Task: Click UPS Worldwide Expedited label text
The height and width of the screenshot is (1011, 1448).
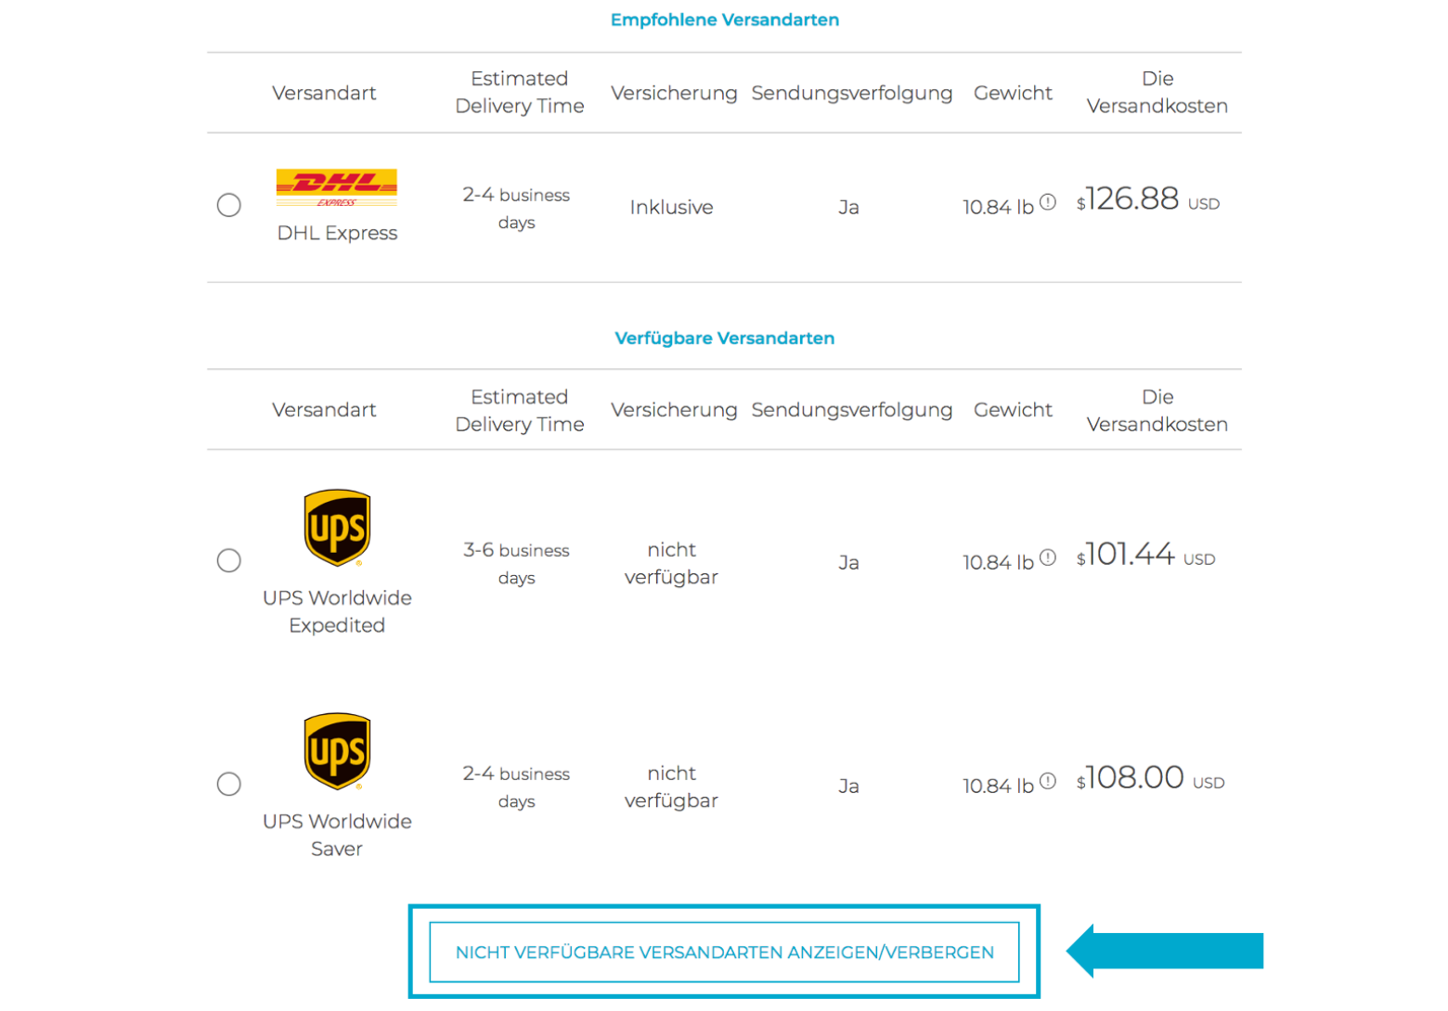Action: point(337,611)
